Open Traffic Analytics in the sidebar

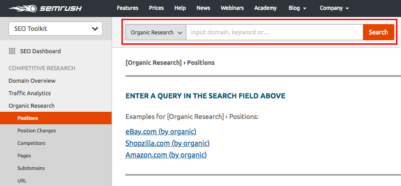(30, 93)
